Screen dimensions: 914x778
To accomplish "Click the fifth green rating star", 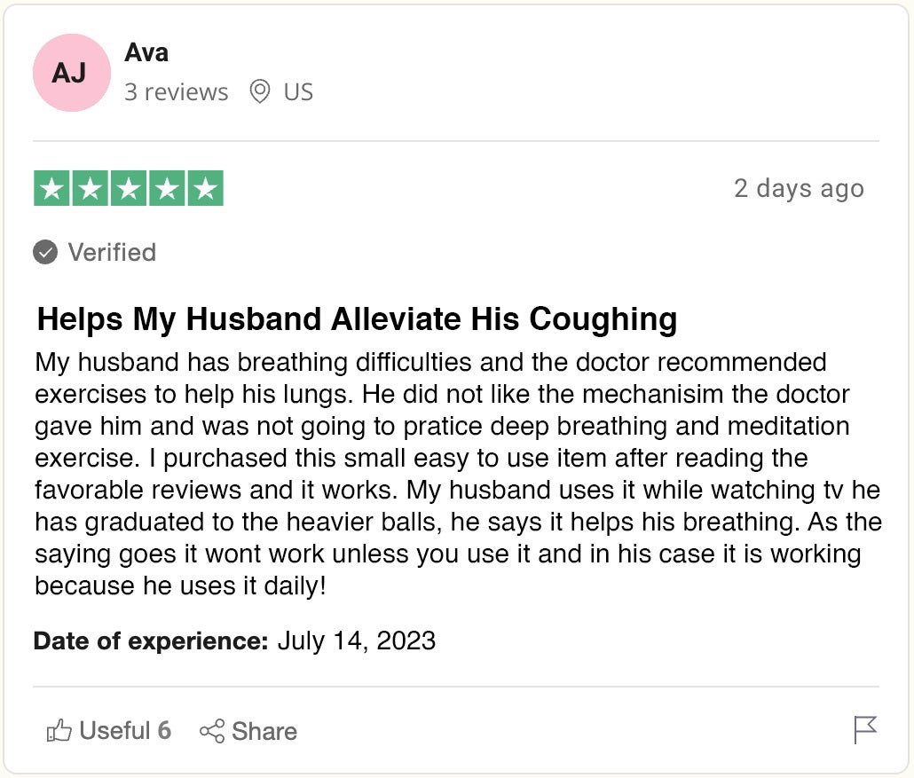I will coord(205,188).
